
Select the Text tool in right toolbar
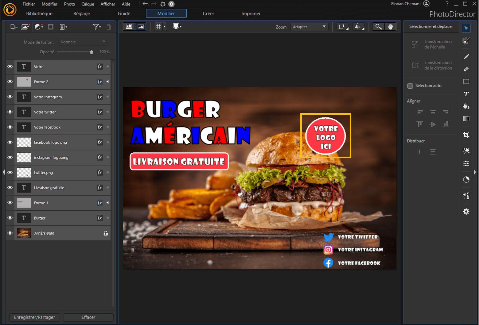[x=466, y=94]
